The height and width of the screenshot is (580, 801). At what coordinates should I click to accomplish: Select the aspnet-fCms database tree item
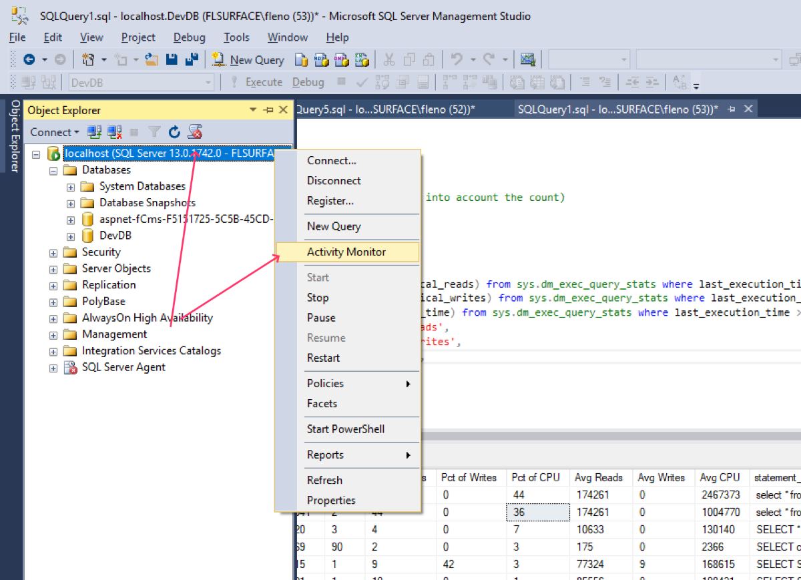187,220
